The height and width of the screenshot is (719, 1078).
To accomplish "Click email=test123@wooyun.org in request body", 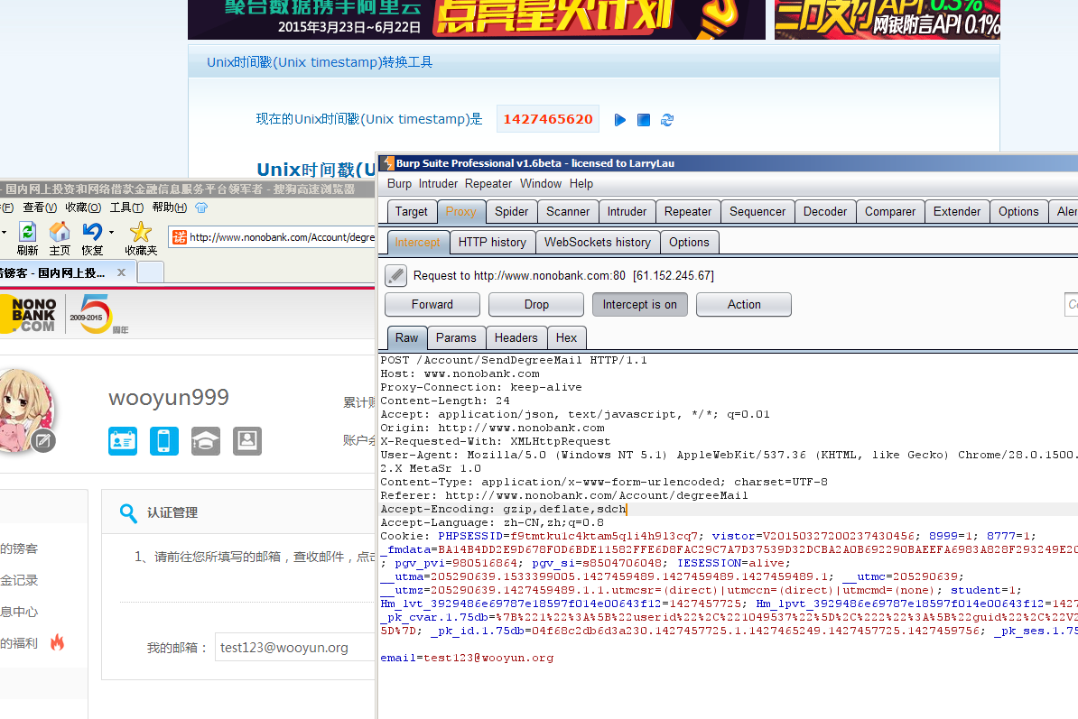I will 467,658.
